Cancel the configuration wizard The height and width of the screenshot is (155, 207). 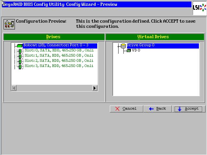[x=126, y=109]
